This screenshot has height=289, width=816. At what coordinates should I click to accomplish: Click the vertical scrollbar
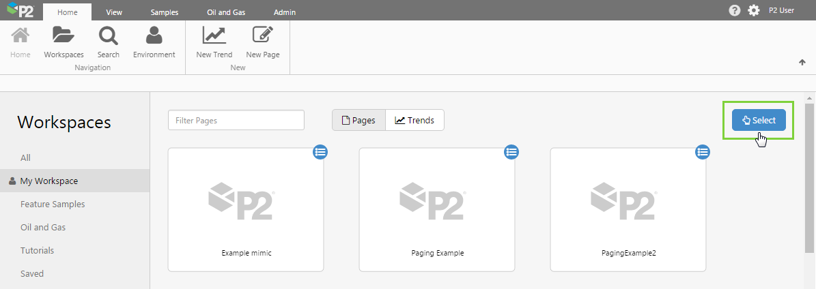[809, 177]
